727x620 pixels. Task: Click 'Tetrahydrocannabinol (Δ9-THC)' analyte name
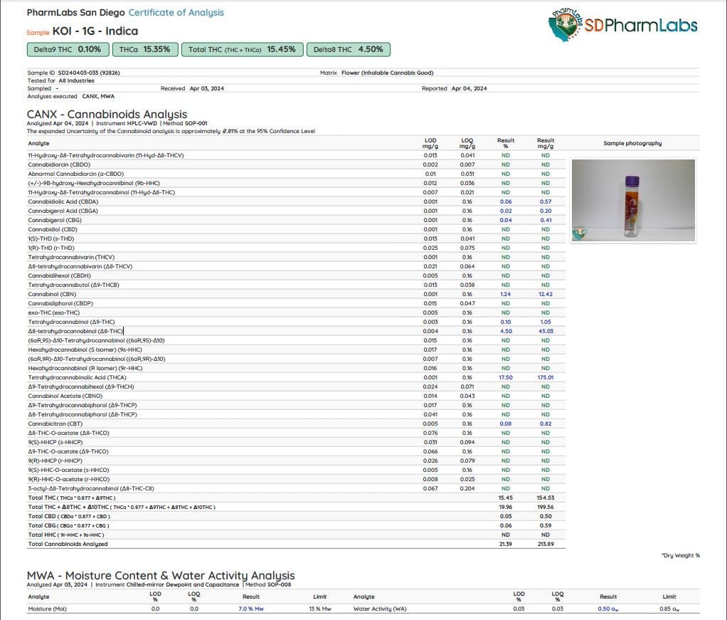click(x=71, y=322)
